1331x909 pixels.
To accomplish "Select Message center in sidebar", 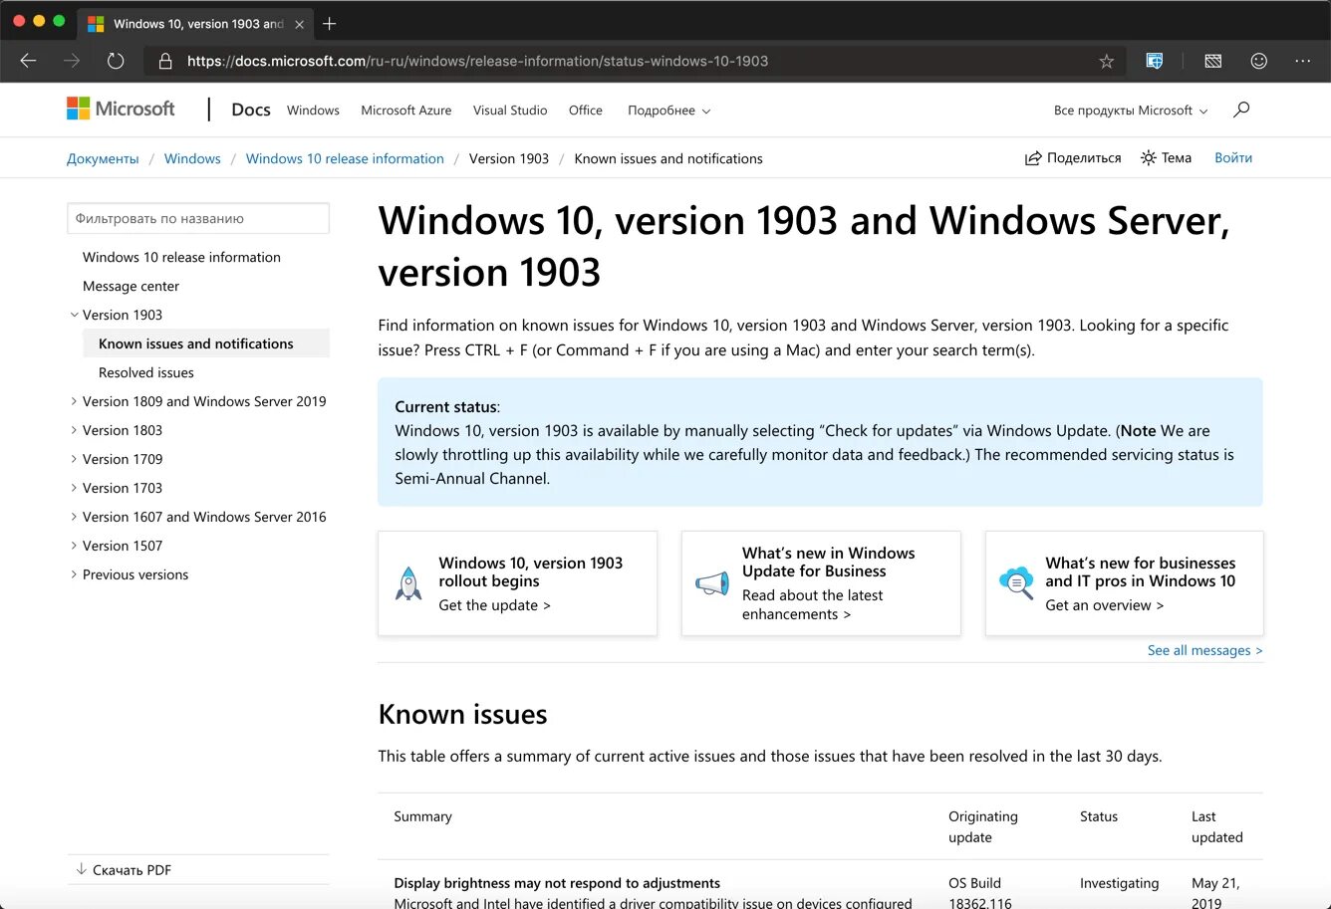I will coord(131,286).
